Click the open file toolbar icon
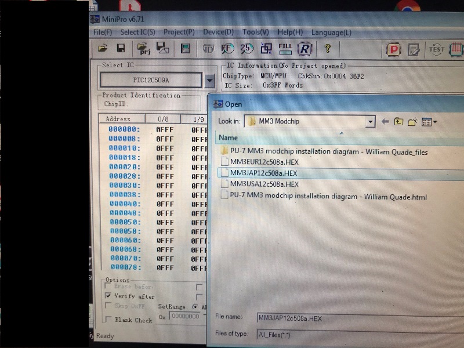This screenshot has height=348, width=464. 103,48
